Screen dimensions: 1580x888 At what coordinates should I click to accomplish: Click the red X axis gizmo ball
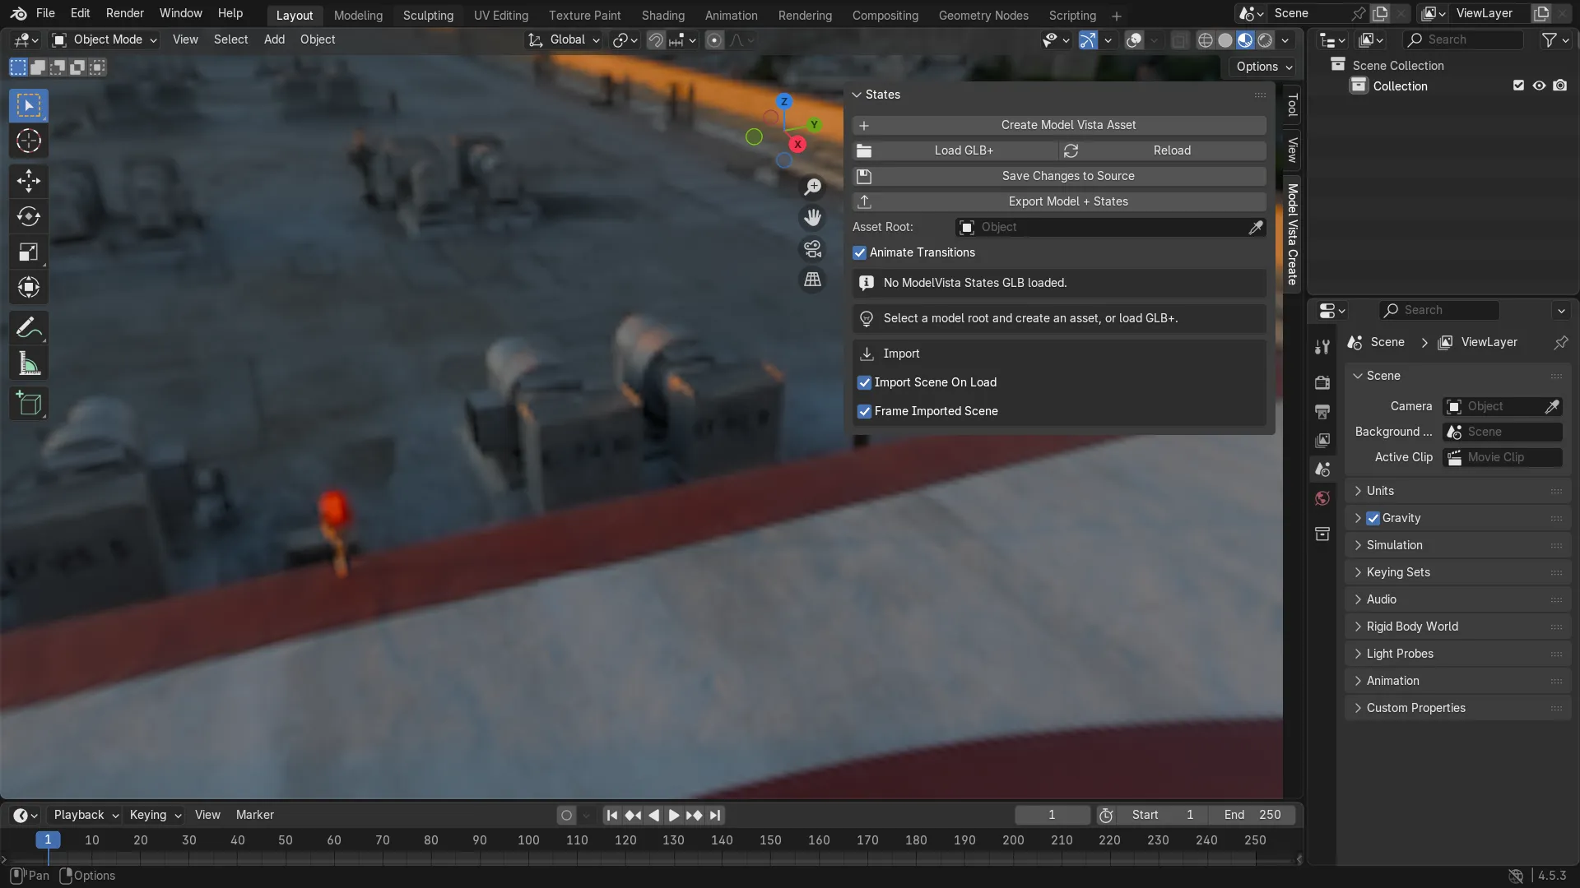click(797, 145)
